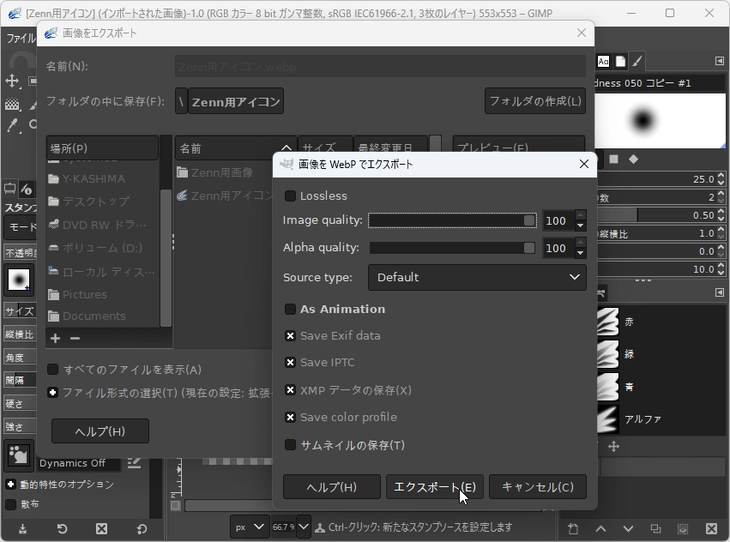Viewport: 730px width, 542px height.
Task: Restore tool preset icon in tool options
Action: [x=62, y=528]
